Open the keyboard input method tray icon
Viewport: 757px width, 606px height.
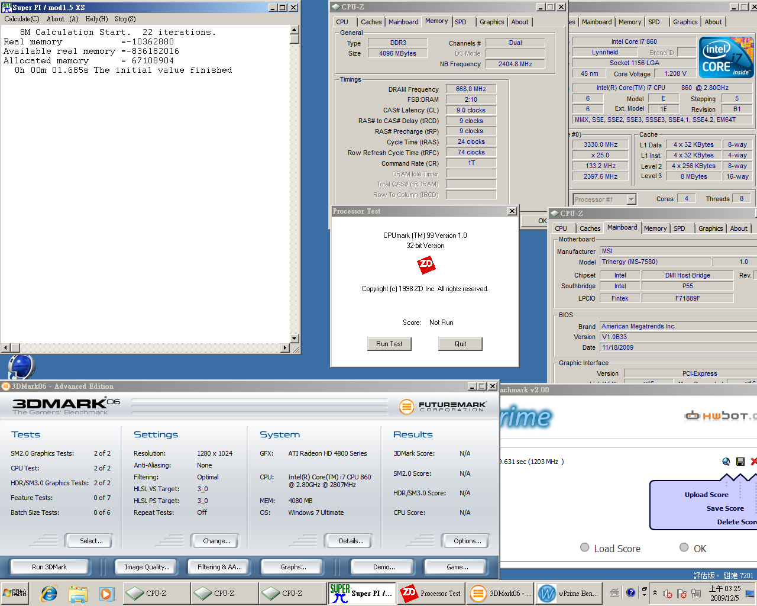[614, 592]
